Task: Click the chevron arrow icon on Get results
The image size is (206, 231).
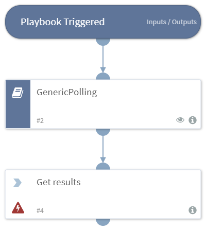Action: click(x=18, y=183)
